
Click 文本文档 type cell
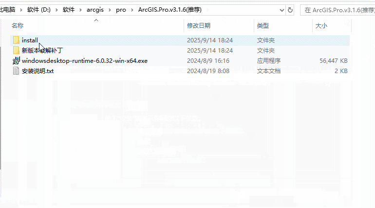click(269, 71)
